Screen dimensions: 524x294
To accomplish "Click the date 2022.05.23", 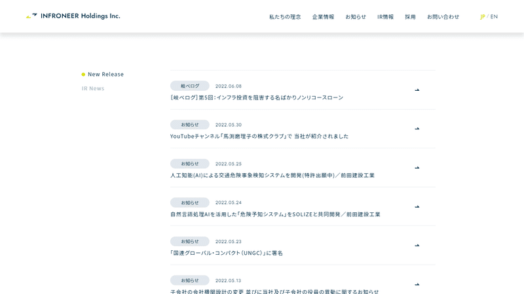I will point(229,241).
